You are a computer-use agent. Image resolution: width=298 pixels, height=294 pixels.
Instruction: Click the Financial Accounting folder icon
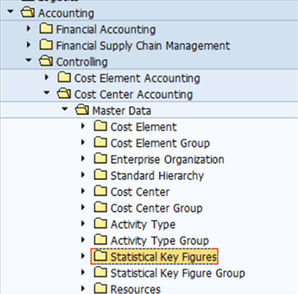coord(46,29)
